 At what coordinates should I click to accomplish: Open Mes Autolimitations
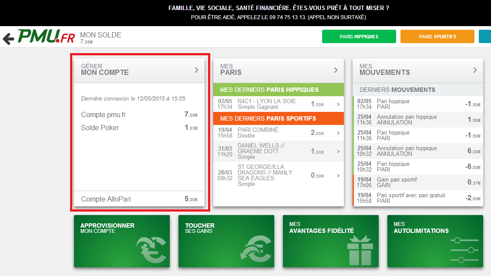coord(435,241)
